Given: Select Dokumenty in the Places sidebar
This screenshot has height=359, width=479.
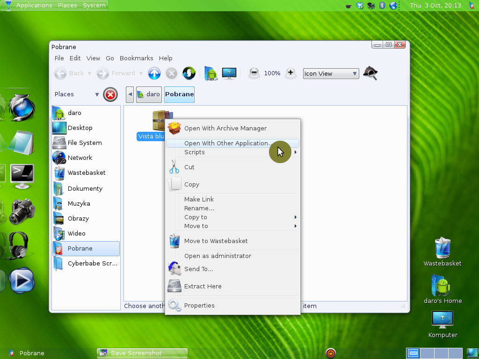Looking at the screenshot, I should pos(85,189).
